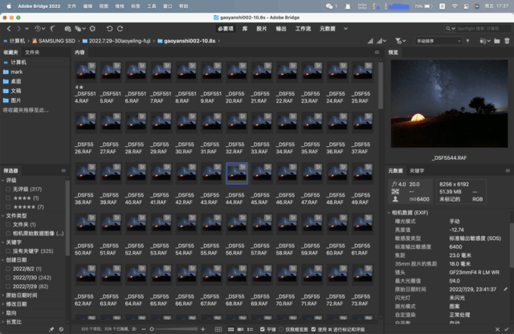Click the keep filter pin icon
Viewport: 514px width, 334px height.
51,329
